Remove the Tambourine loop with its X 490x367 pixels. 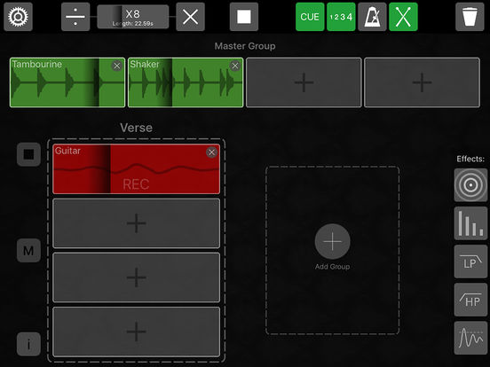tap(117, 66)
